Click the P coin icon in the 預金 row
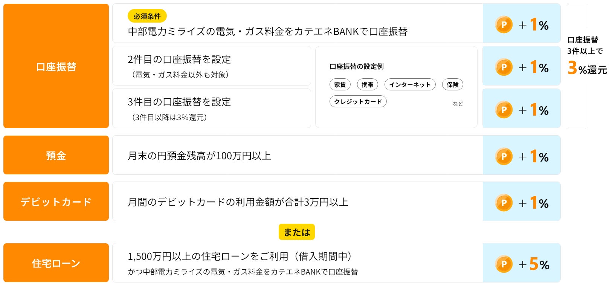 (504, 156)
